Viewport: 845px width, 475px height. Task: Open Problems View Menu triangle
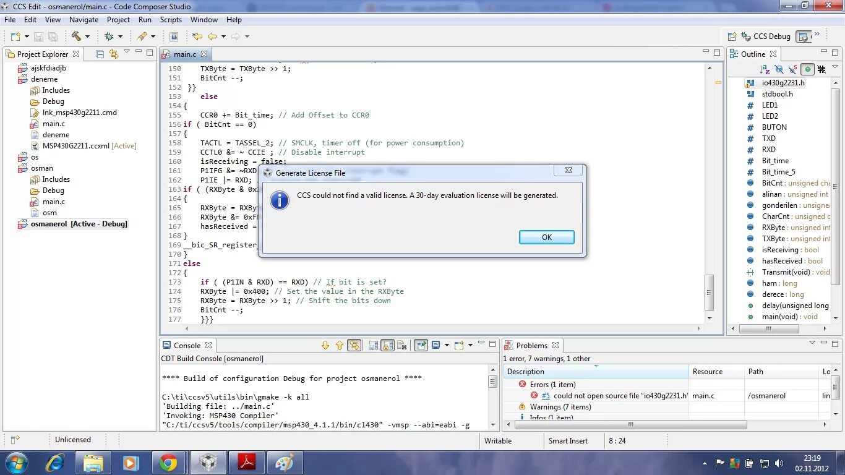click(812, 343)
